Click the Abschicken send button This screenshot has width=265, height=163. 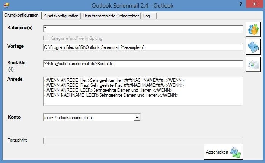(x=224, y=152)
